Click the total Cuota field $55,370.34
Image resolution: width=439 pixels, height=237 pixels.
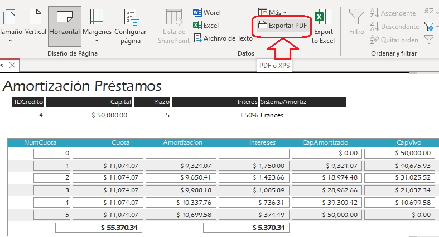(98, 228)
